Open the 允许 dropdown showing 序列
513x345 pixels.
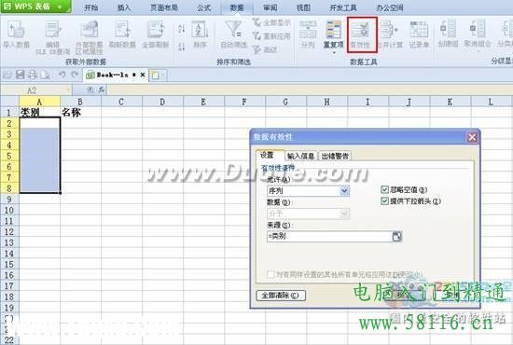point(344,191)
